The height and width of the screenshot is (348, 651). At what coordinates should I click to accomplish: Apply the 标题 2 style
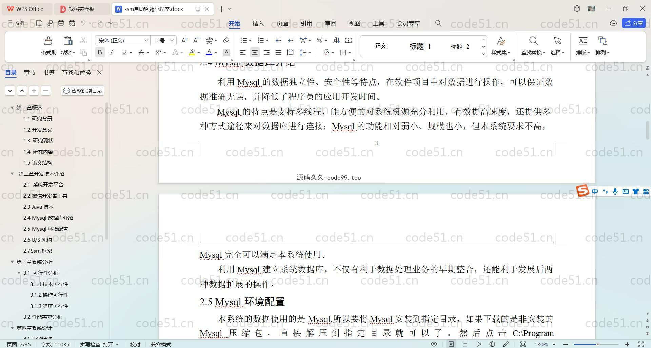pyautogui.click(x=460, y=46)
